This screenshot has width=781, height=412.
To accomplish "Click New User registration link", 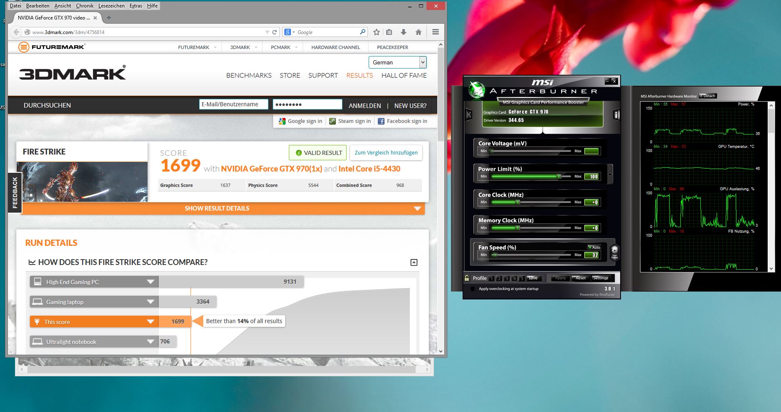I will coord(410,105).
